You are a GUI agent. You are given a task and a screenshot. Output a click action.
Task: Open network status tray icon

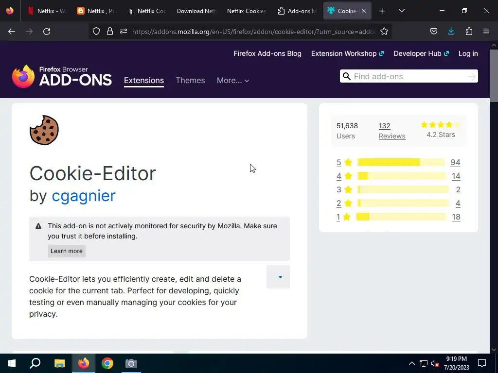coord(424,363)
